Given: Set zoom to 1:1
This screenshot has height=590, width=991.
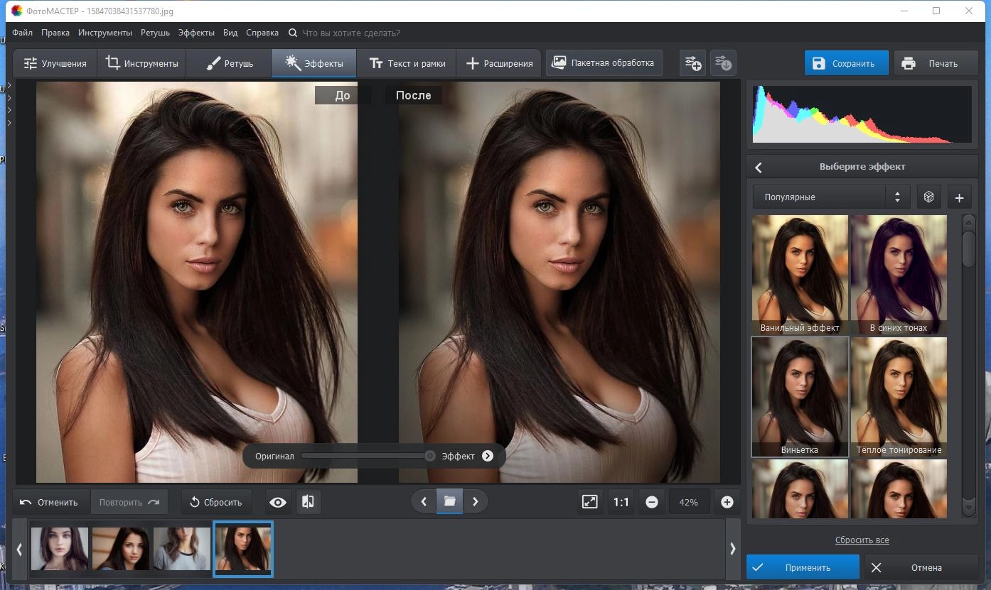Looking at the screenshot, I should pyautogui.click(x=621, y=502).
